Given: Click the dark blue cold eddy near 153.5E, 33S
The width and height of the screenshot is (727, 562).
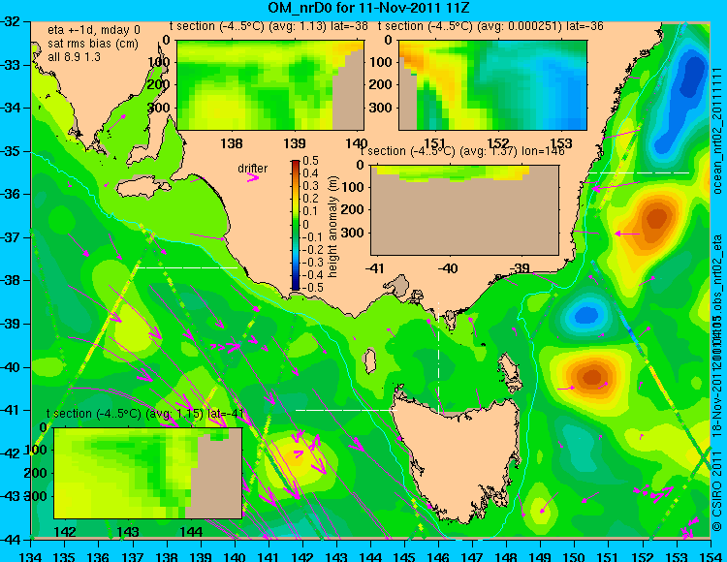Looking at the screenshot, I should [691, 77].
